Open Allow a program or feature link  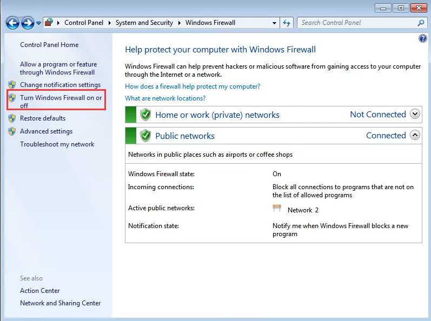58,68
